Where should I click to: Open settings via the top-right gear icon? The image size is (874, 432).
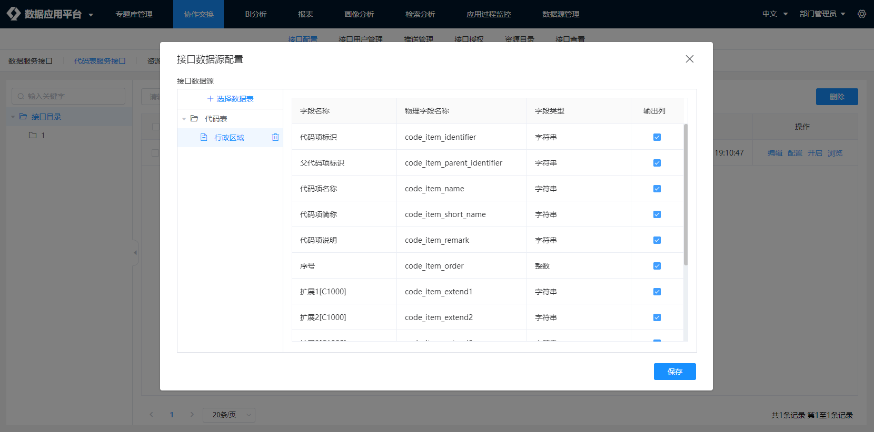pyautogui.click(x=861, y=14)
